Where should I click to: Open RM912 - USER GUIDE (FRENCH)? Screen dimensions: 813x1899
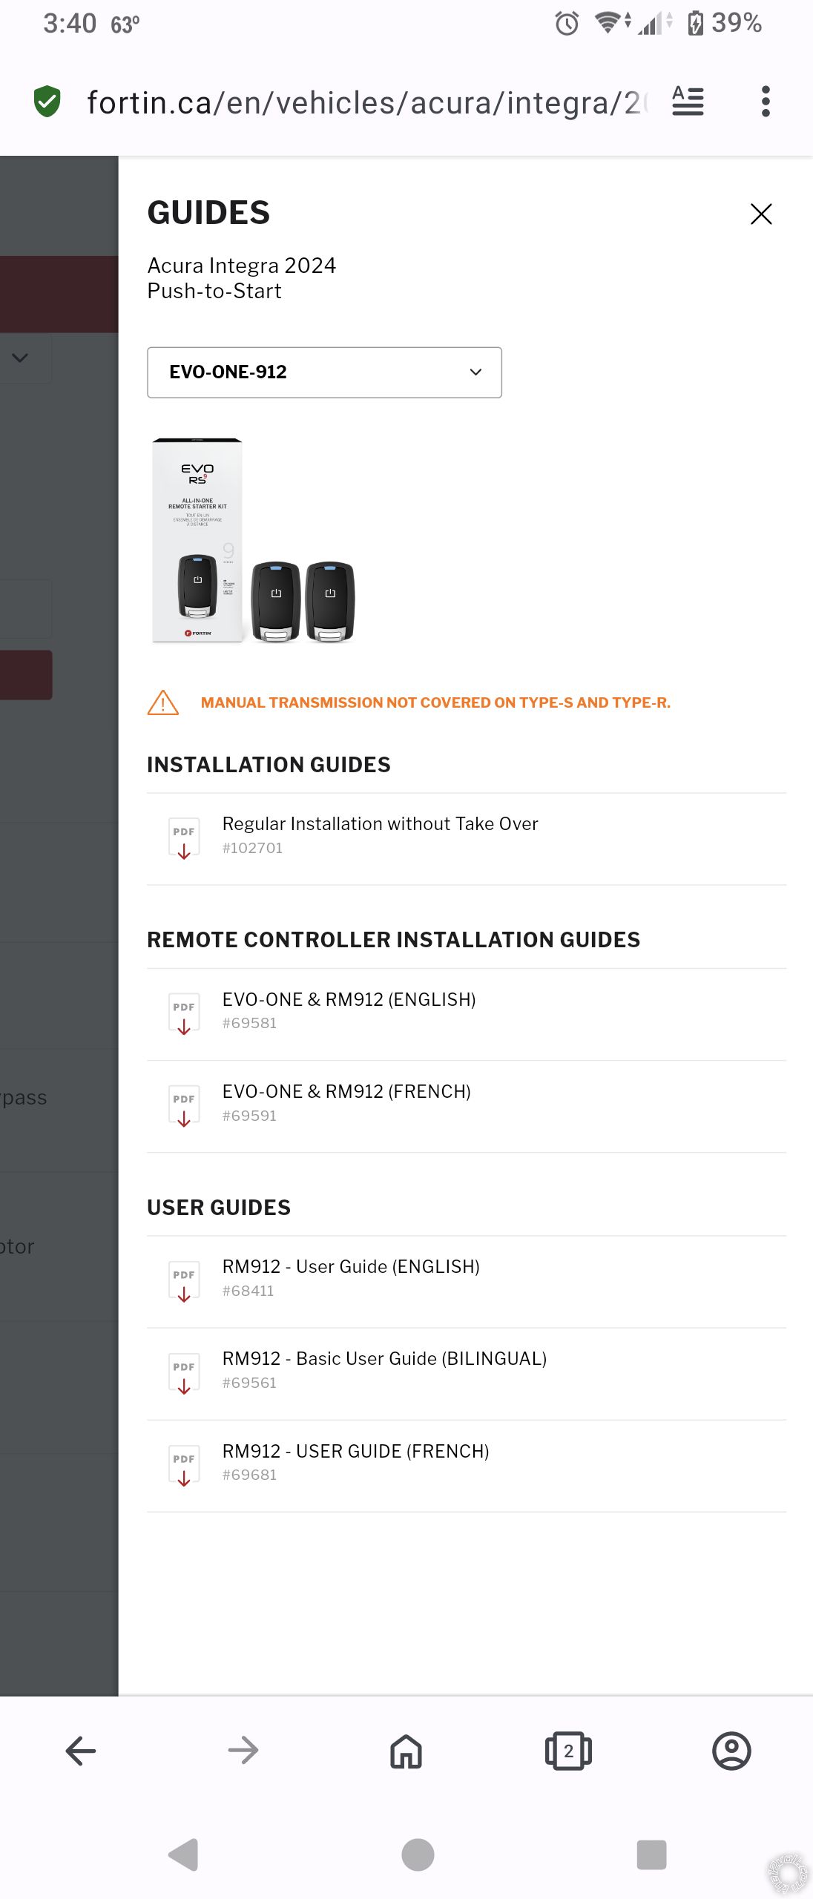click(355, 1451)
